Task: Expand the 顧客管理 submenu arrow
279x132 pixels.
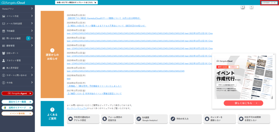Action: (x=32, y=46)
